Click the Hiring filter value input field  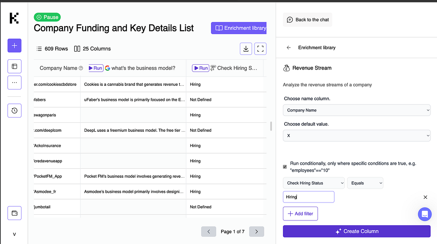pos(309,197)
